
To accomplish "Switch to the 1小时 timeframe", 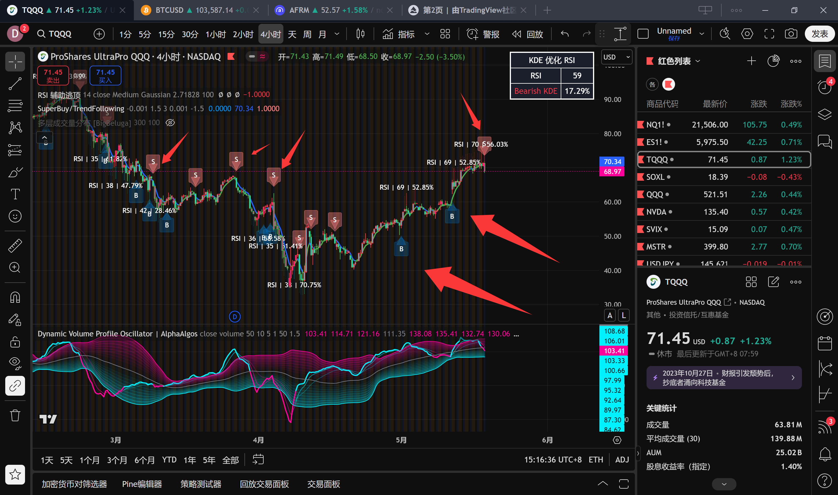I will point(215,34).
